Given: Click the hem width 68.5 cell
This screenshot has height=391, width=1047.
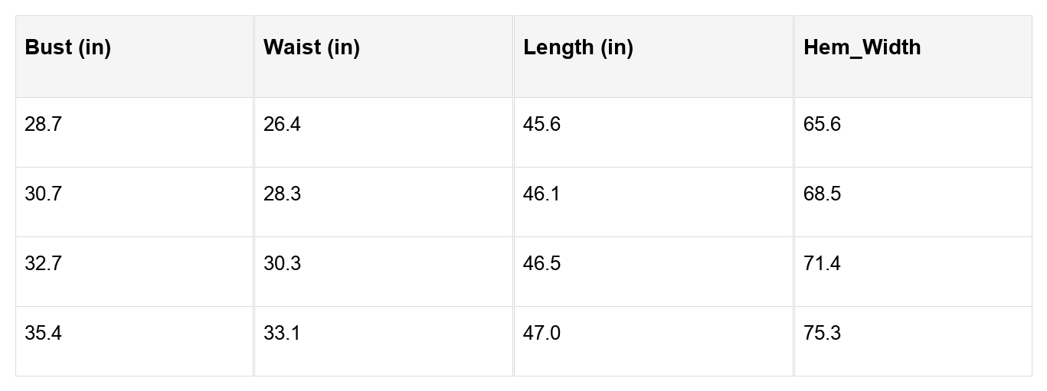Looking at the screenshot, I should coord(822,194).
